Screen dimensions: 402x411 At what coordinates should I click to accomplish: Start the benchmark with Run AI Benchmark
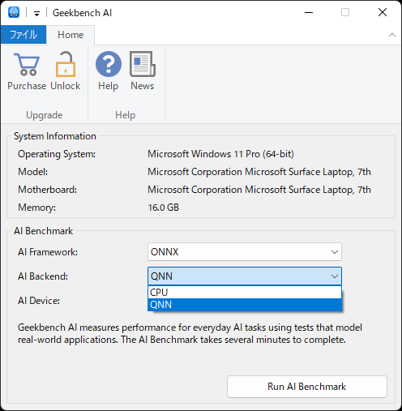(x=307, y=387)
